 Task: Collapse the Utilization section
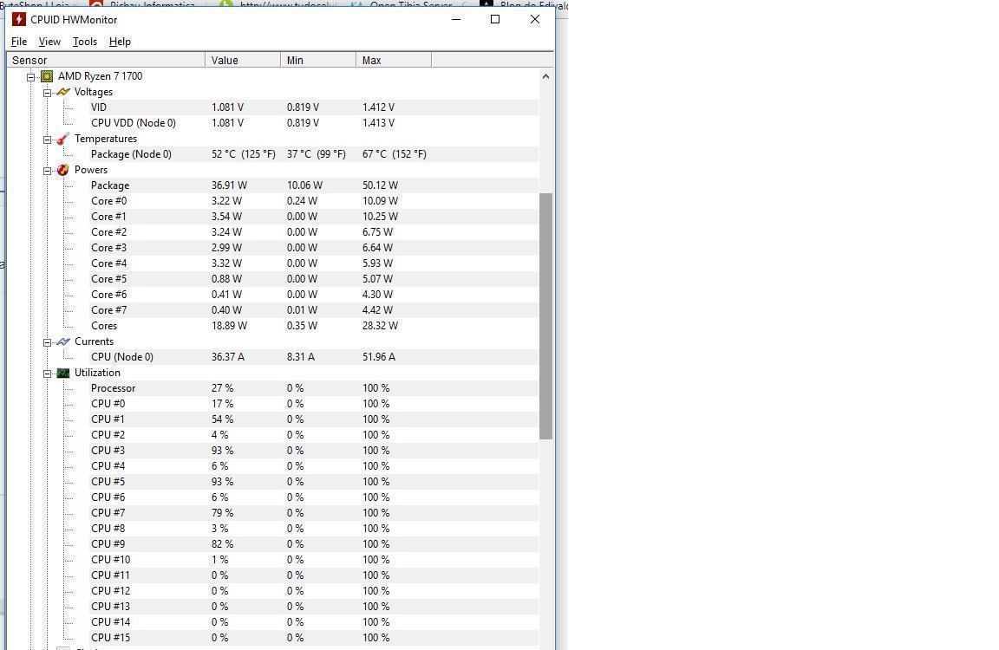coord(47,374)
